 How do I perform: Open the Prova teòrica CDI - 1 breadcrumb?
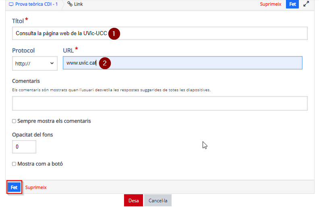36,4
